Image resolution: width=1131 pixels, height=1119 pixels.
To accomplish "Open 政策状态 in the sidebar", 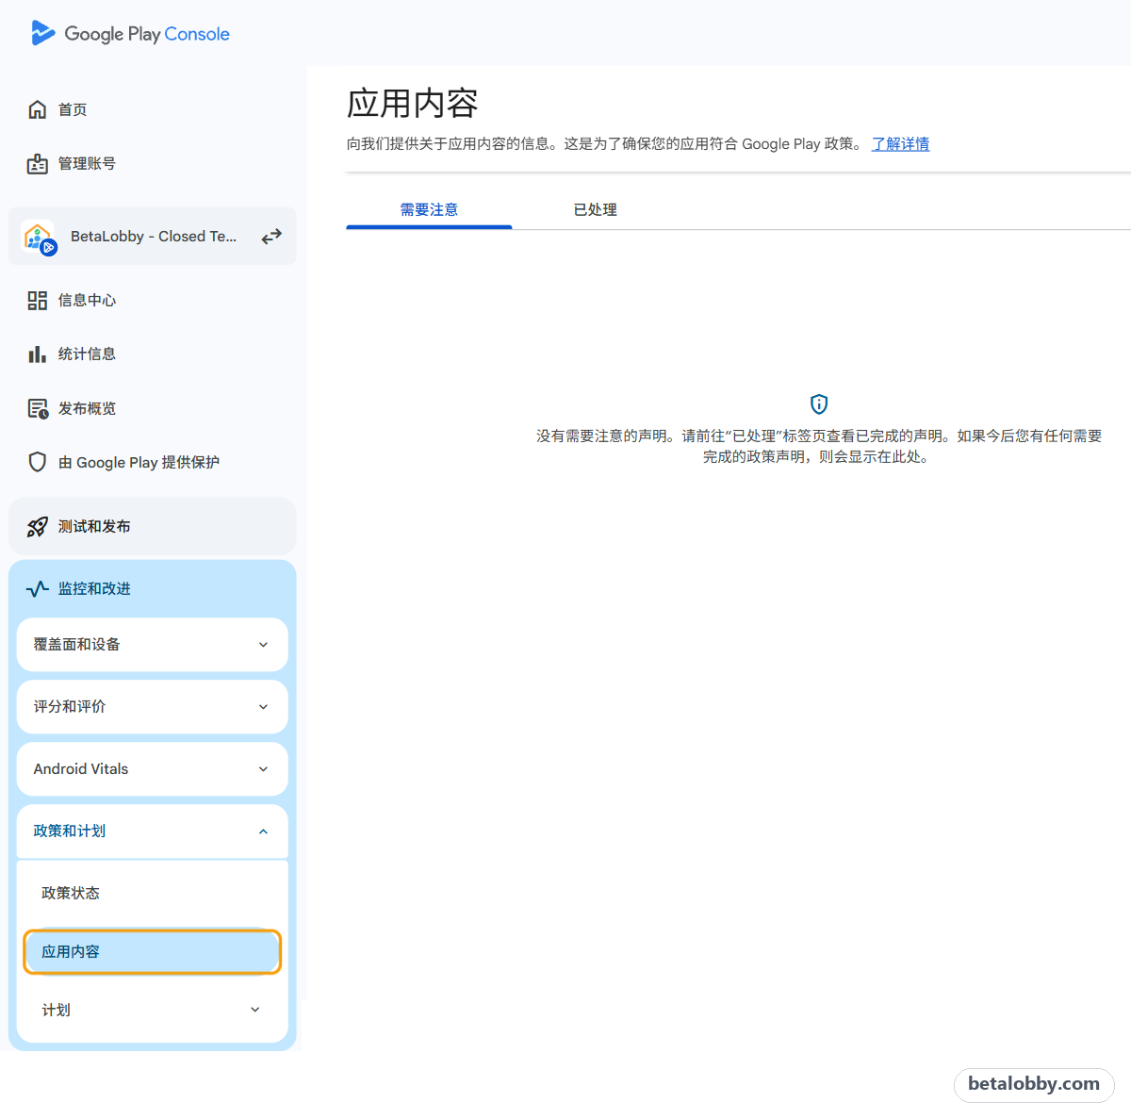I will click(x=153, y=893).
